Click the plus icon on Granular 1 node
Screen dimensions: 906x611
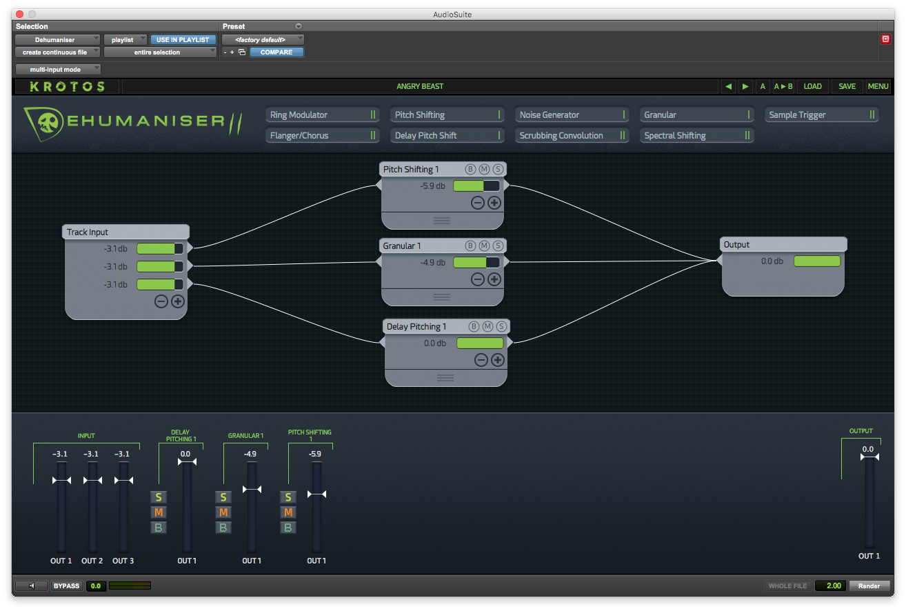point(494,279)
